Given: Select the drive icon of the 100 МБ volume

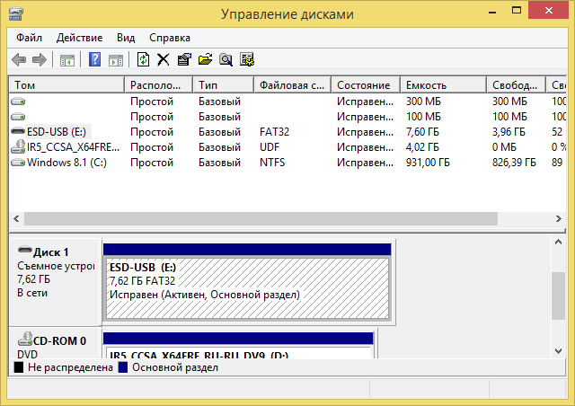Looking at the screenshot, I should [18, 117].
